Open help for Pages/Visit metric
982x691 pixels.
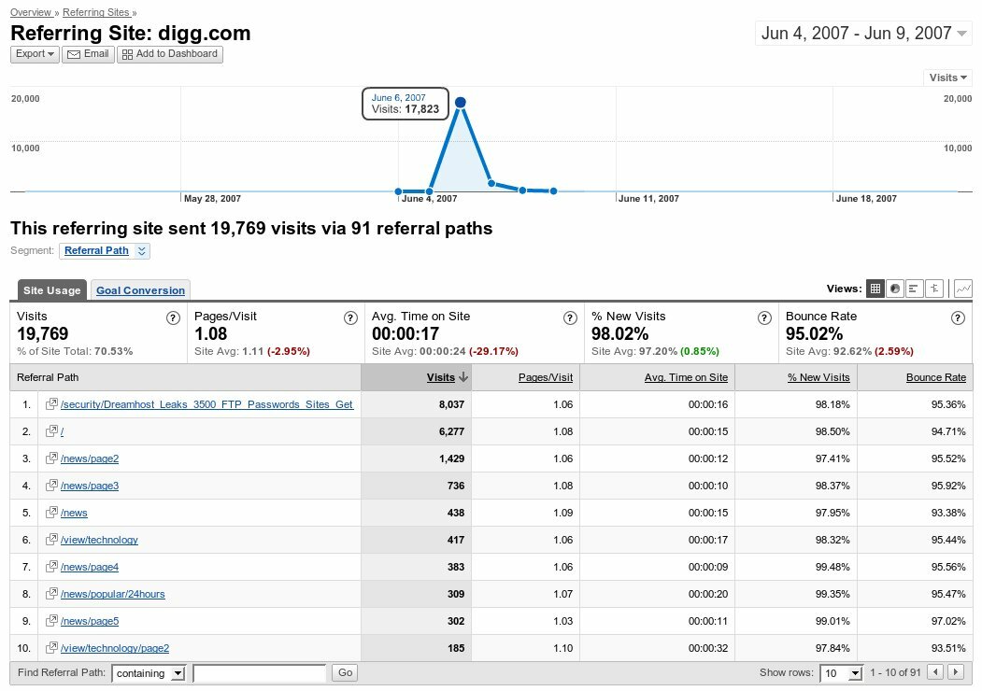point(350,318)
